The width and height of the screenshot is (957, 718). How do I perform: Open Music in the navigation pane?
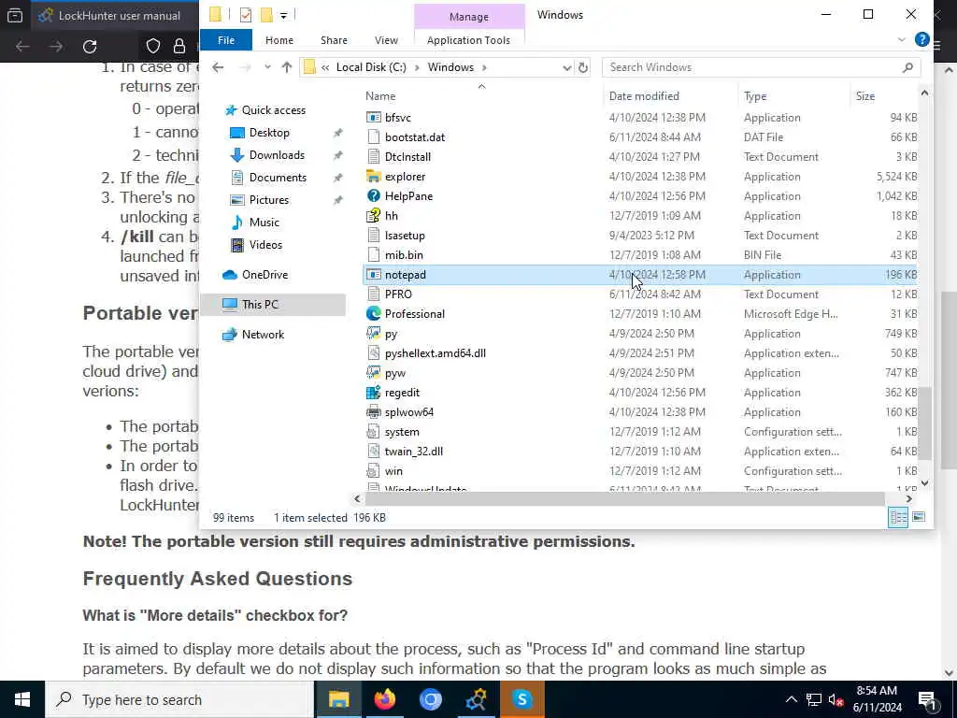(x=264, y=223)
